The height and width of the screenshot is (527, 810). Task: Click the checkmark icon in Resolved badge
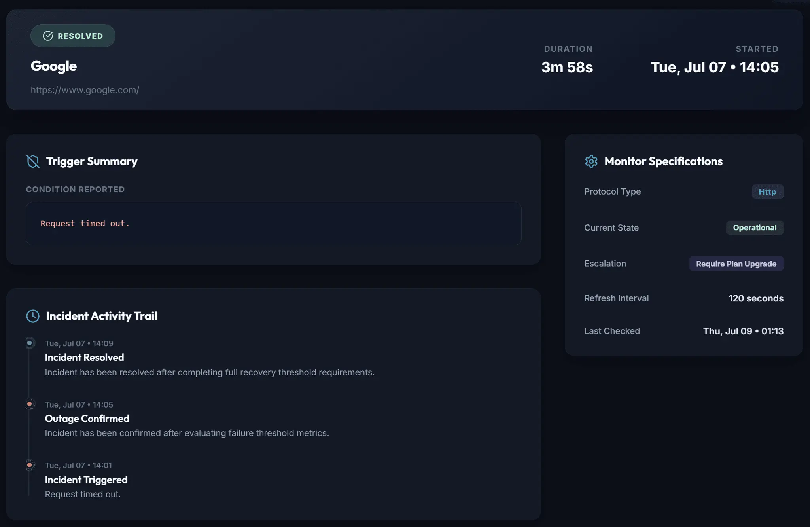tap(48, 36)
